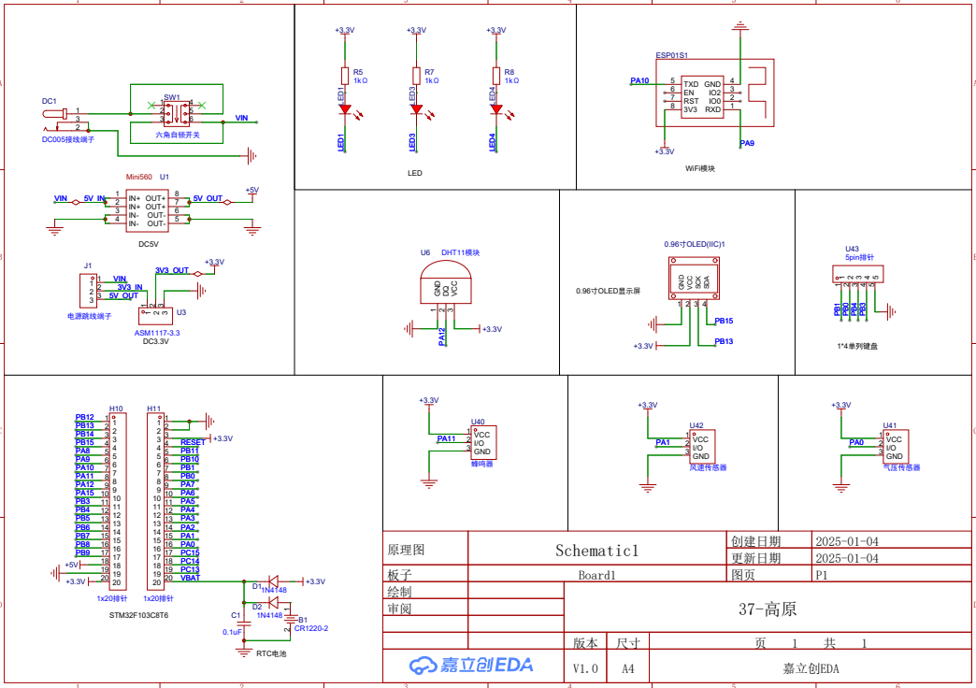Select diode D1 1N4148
976x688 pixels.
(x=273, y=581)
